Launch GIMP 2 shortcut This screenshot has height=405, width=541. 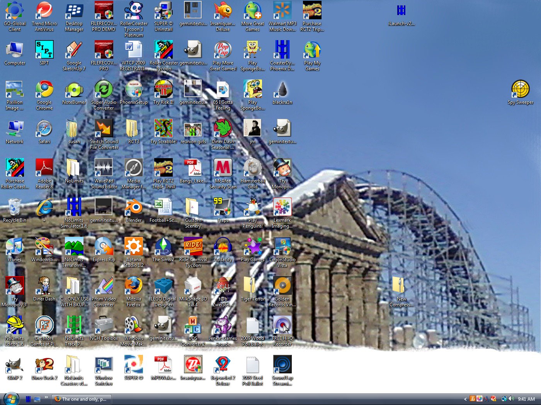(x=15, y=368)
